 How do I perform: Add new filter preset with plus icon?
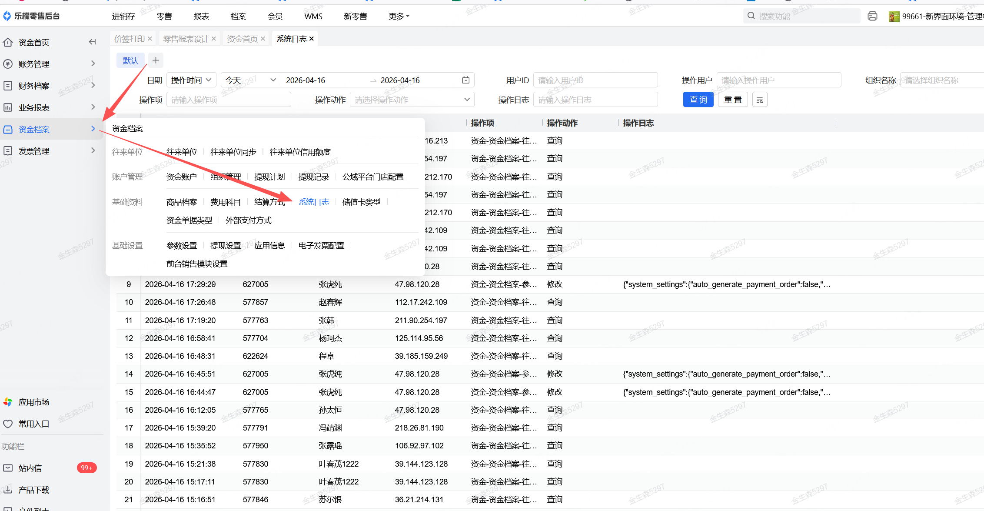[156, 60]
